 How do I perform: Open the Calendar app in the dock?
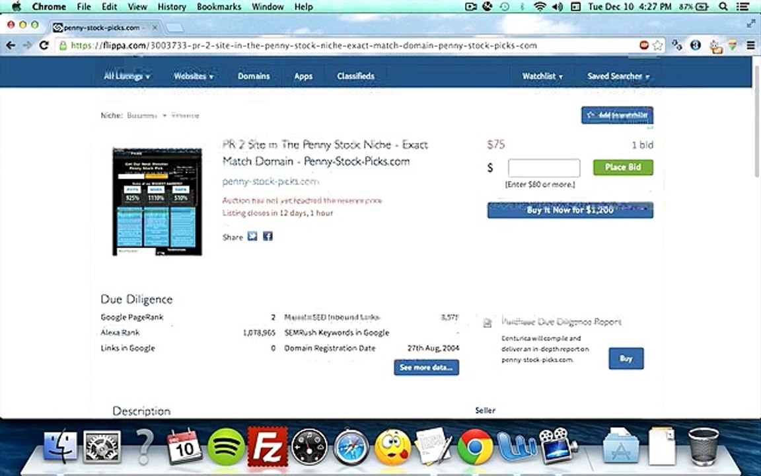click(184, 446)
